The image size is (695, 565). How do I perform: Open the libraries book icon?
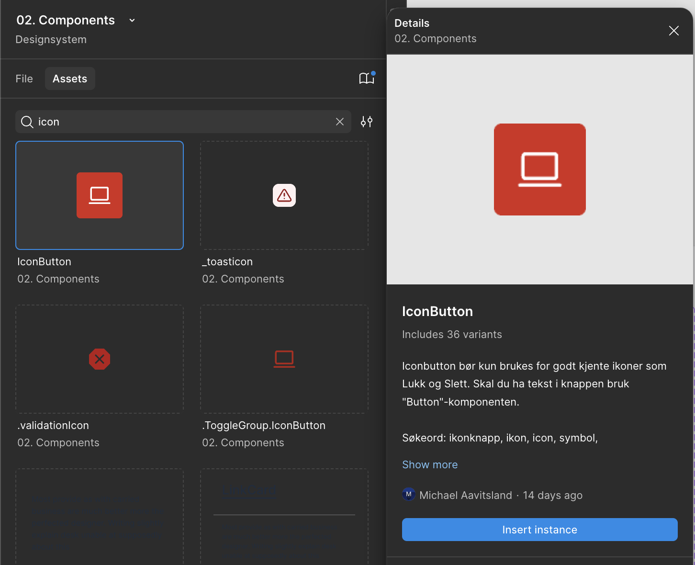(x=366, y=79)
